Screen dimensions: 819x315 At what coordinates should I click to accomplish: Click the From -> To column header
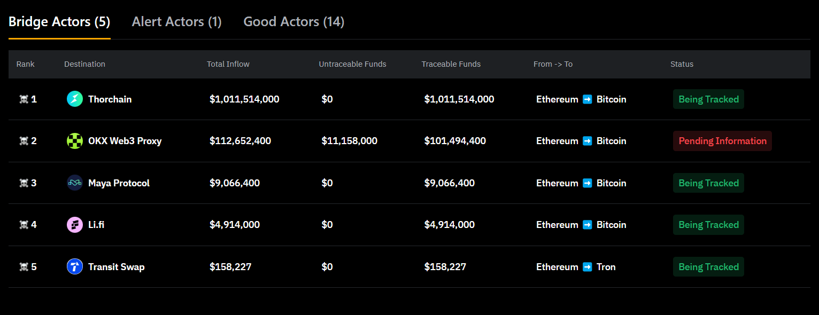coord(553,64)
